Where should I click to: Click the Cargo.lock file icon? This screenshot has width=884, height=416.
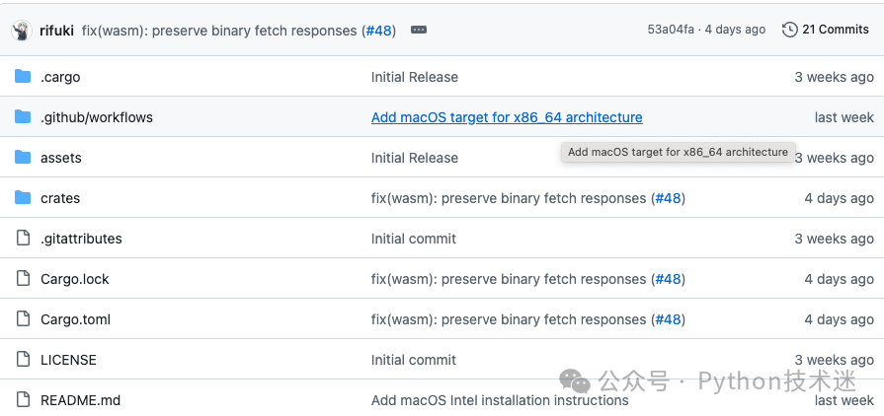pos(23,279)
